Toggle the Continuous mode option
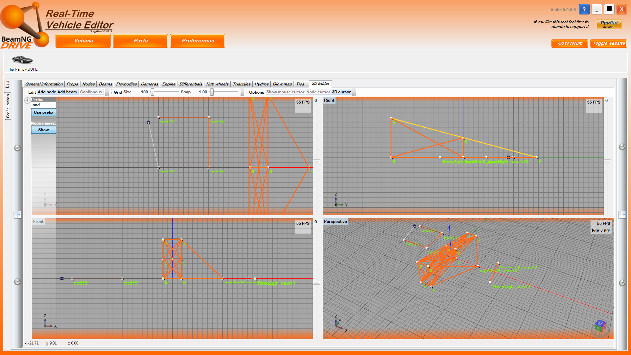631x355 pixels. tap(91, 92)
